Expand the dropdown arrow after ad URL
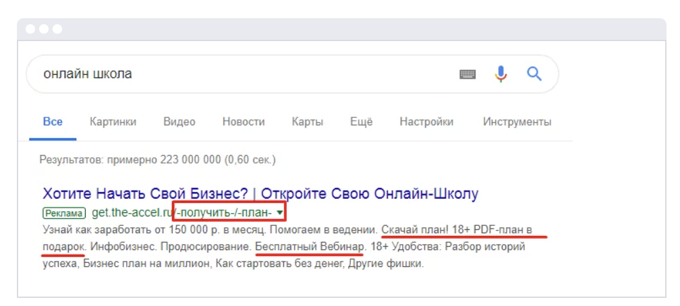680x306 pixels. (x=279, y=213)
